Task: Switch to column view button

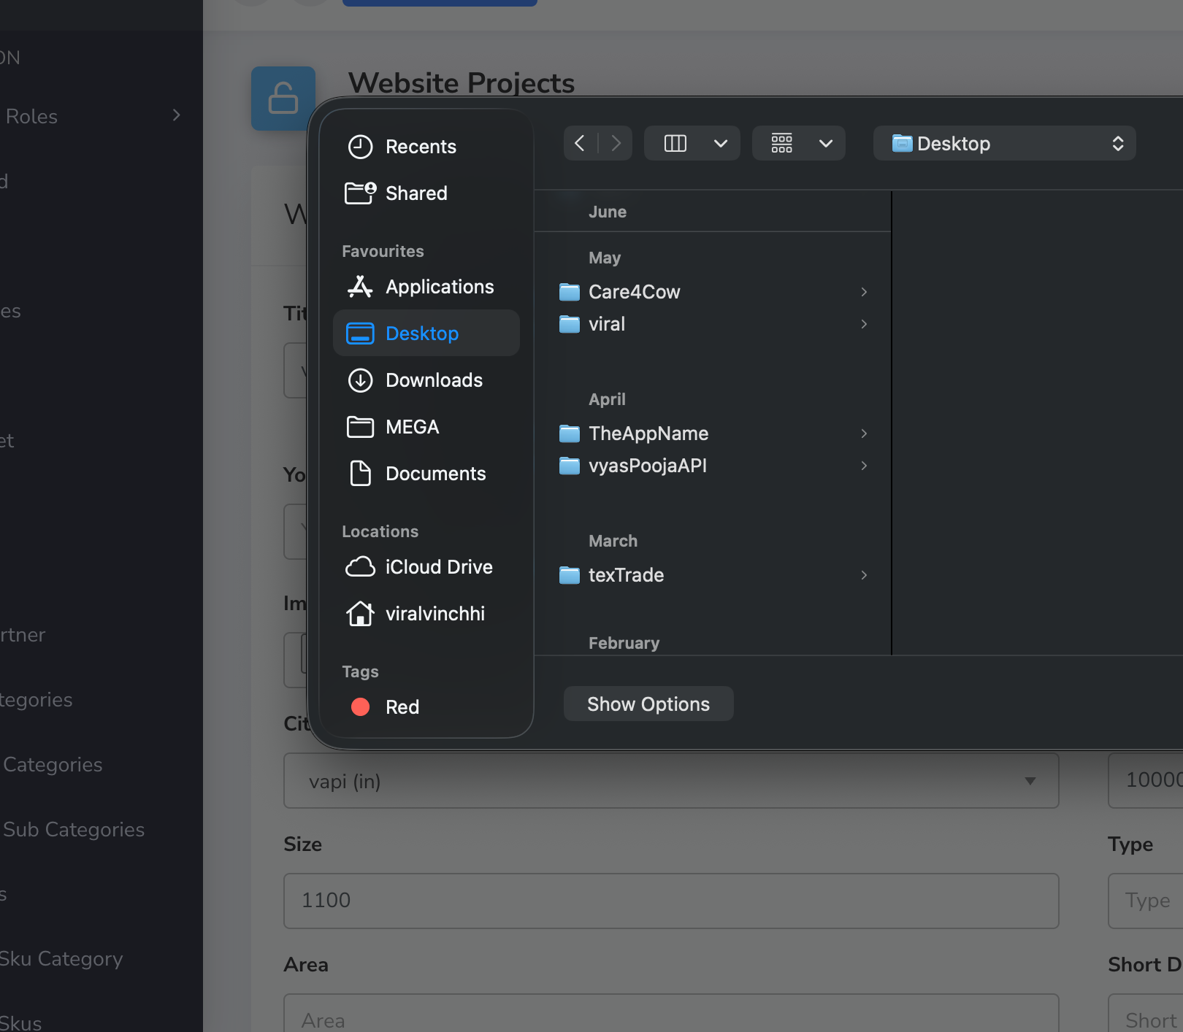Action: coord(675,143)
